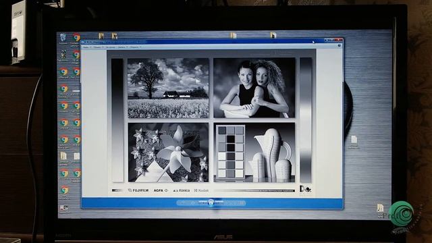Open the Открыть dropdown menu
432x243 pixels.
tap(136, 47)
